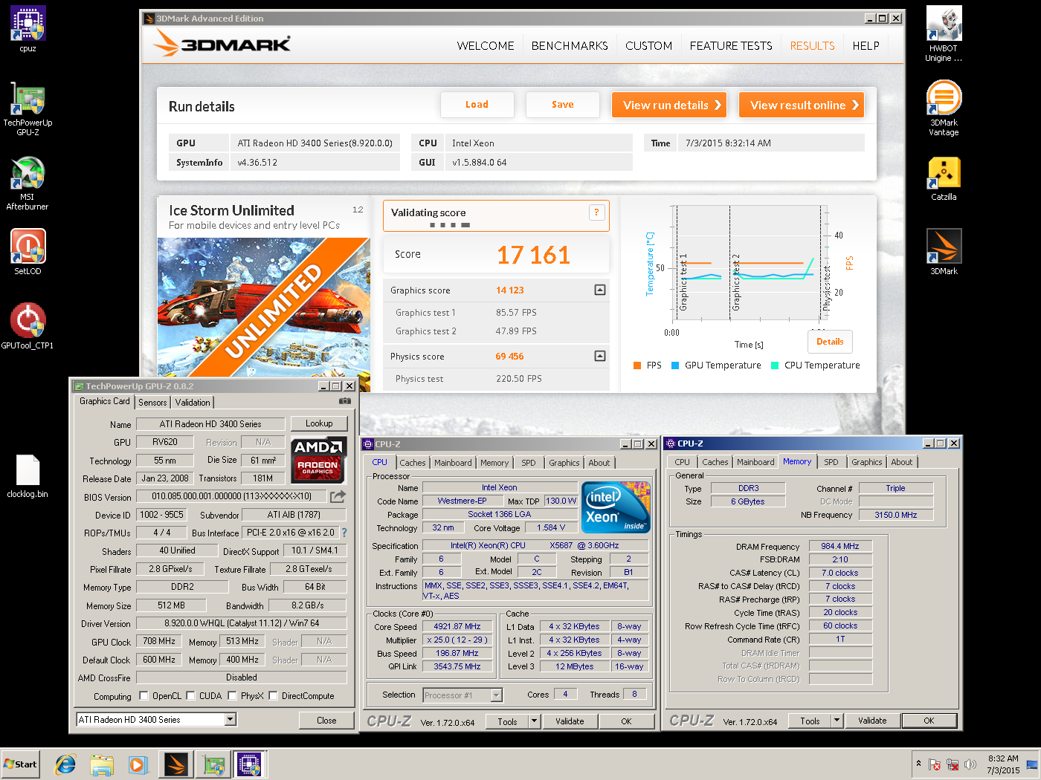Enable the OpenCL checkbox in GPU-Z

pos(144,696)
